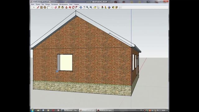Open the Add Location icon
Viewport: 199px width, 112px height.
click(95, 7)
